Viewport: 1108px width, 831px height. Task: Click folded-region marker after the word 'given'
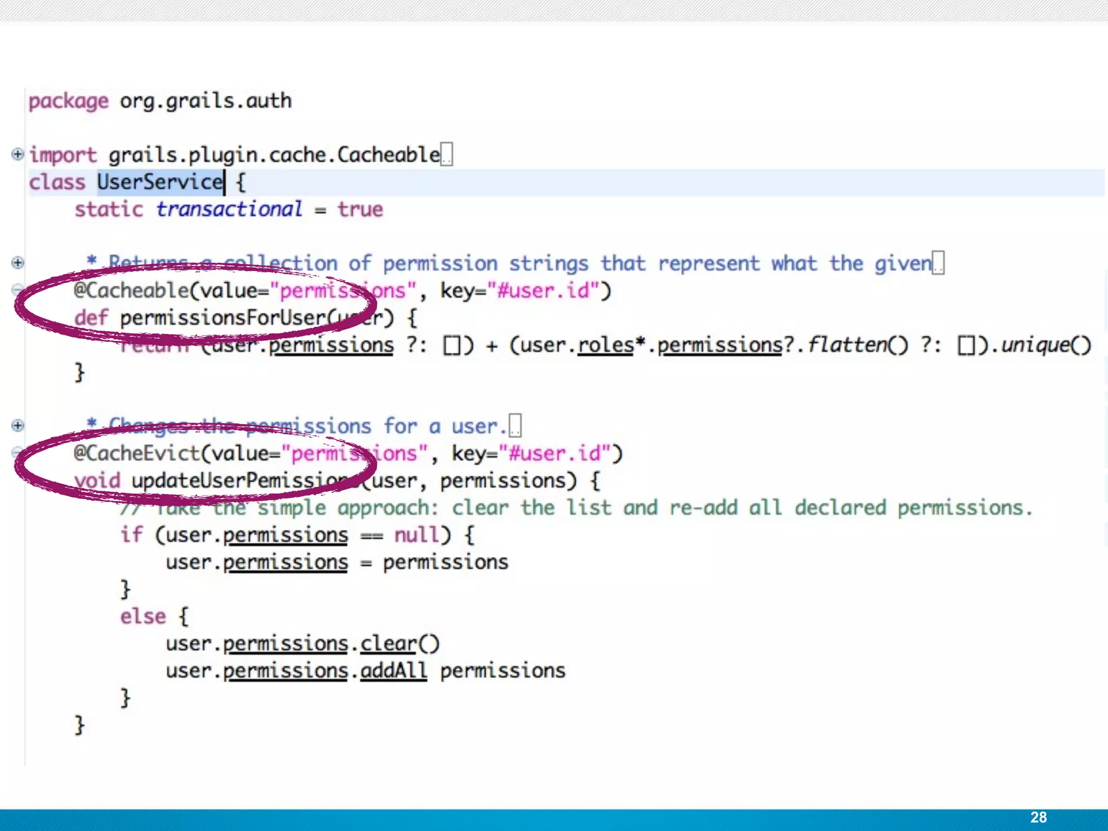[x=938, y=263]
